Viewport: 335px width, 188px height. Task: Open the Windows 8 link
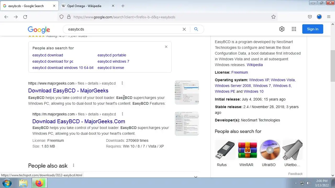coord(282,86)
